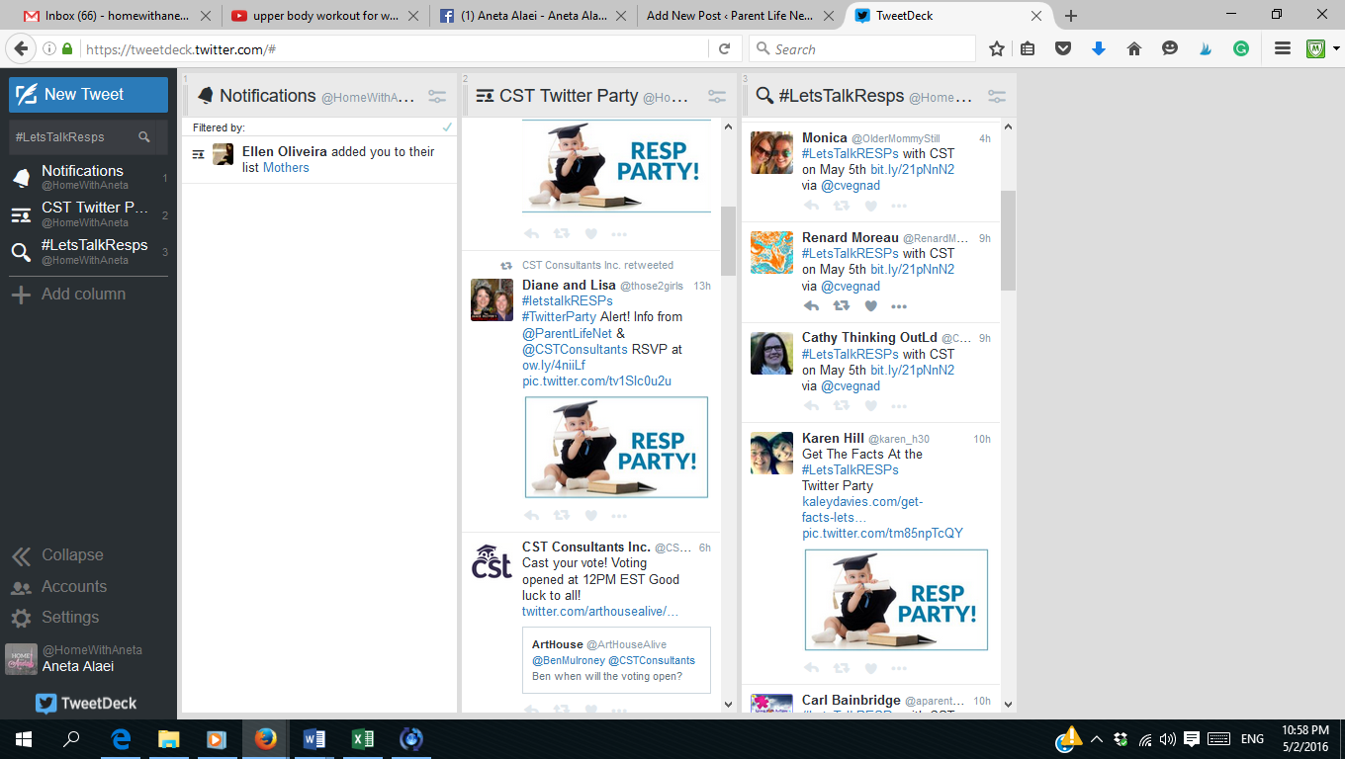Screen dimensions: 1345x759
Task: Open the Firefox hamburger menu
Action: click(x=1281, y=47)
